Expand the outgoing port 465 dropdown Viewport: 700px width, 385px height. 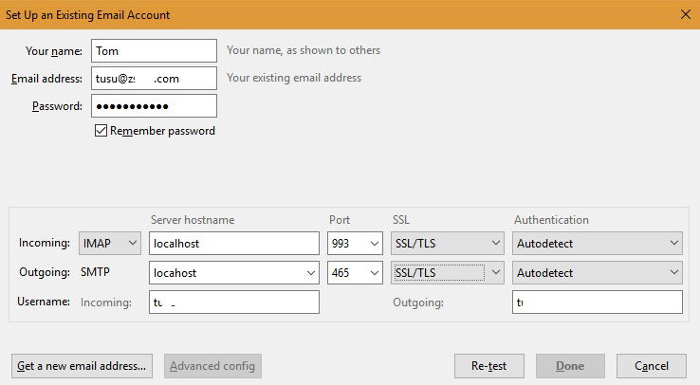click(x=355, y=272)
